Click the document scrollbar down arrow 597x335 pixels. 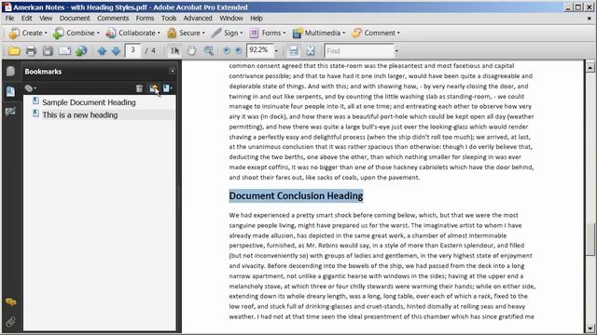[590, 328]
